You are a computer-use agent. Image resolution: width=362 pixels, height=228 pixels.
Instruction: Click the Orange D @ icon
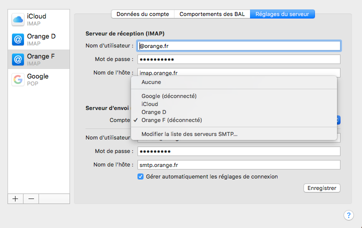point(18,39)
